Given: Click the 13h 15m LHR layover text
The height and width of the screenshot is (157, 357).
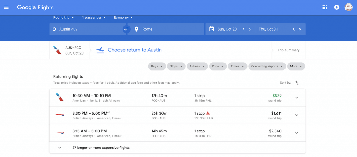Looking at the screenshot, I should [x=204, y=118].
